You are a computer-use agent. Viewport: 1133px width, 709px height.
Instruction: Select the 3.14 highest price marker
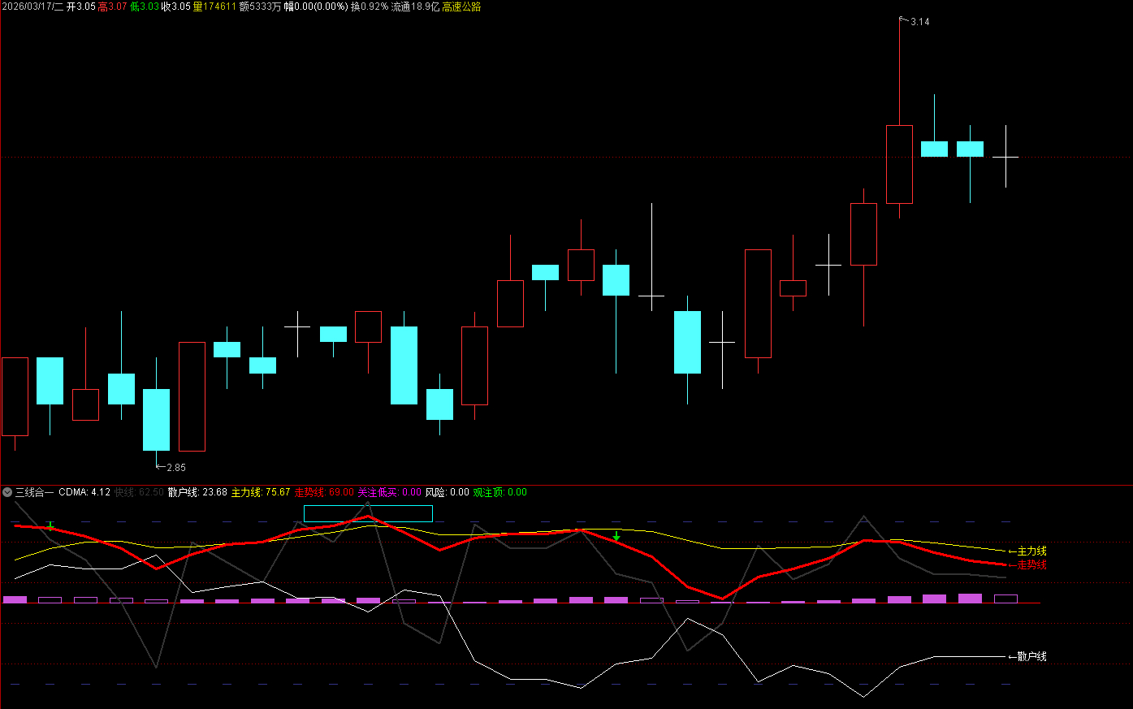coord(919,22)
